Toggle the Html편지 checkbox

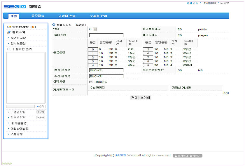point(91,82)
